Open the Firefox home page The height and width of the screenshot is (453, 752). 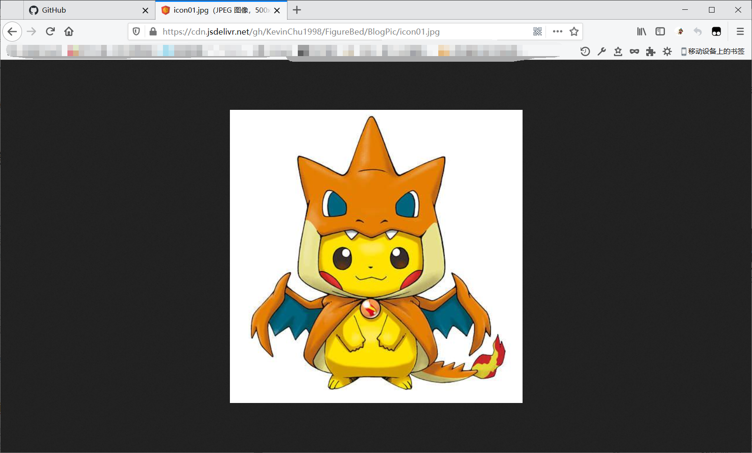(x=69, y=32)
